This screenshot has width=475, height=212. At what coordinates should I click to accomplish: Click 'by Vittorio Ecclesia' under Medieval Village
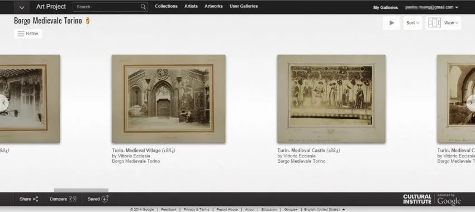pyautogui.click(x=131, y=156)
